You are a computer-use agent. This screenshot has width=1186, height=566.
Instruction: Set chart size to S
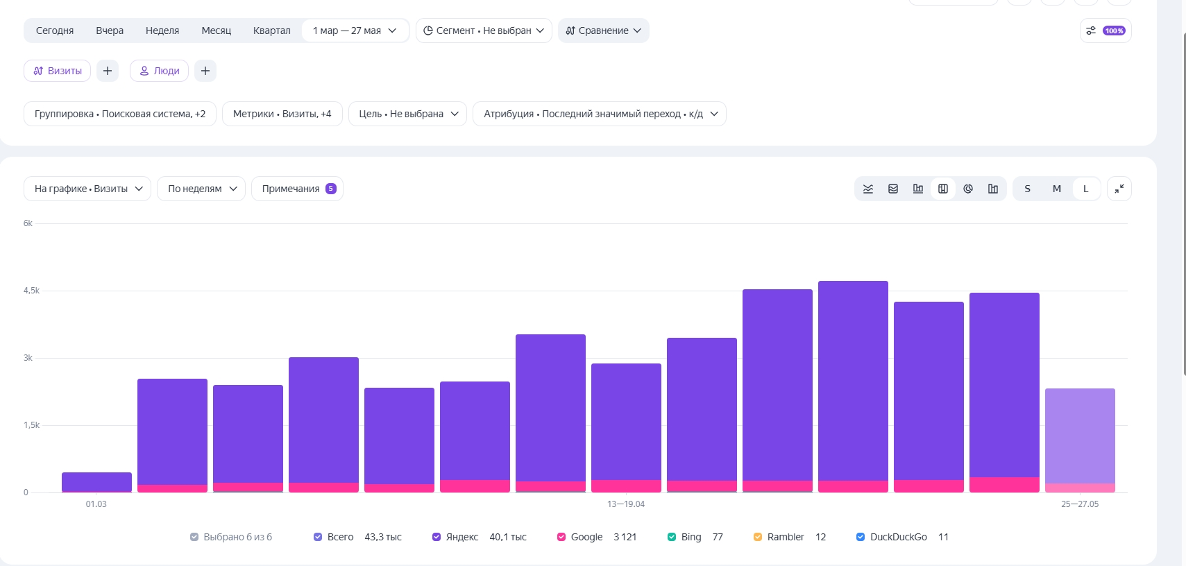[1028, 189]
